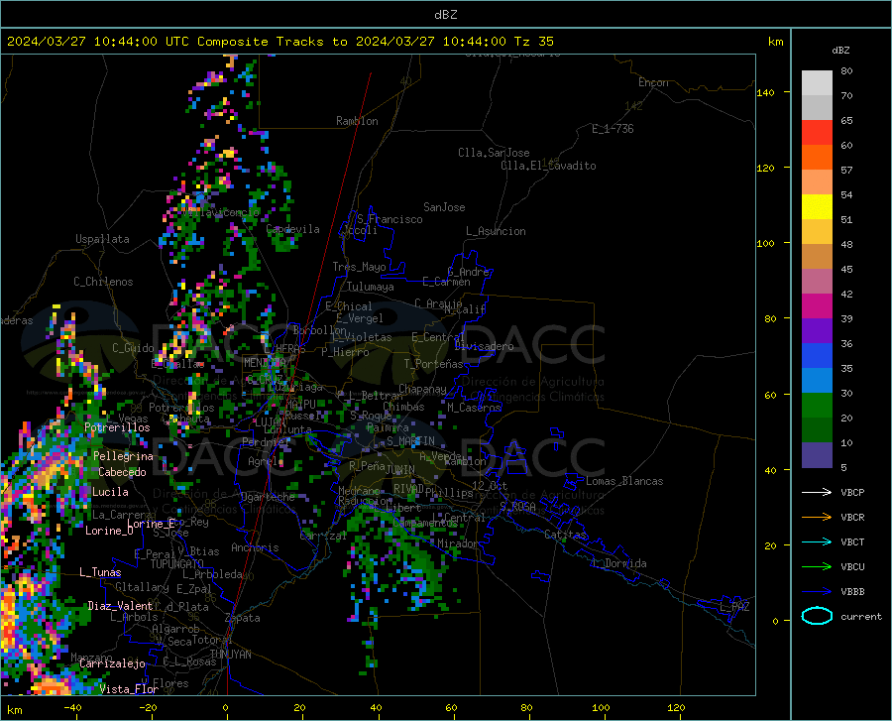Image resolution: width=892 pixels, height=721 pixels.
Task: Select the dusty pink 45-42 dBZ swatch
Action: 817,282
